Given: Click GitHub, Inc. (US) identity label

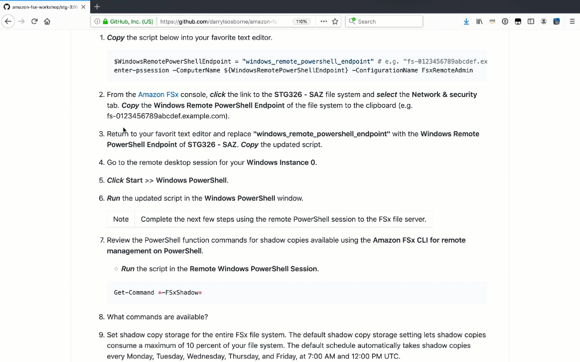Looking at the screenshot, I should pyautogui.click(x=131, y=22).
